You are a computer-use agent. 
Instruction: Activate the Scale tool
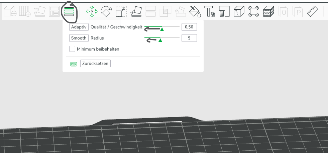(x=121, y=11)
